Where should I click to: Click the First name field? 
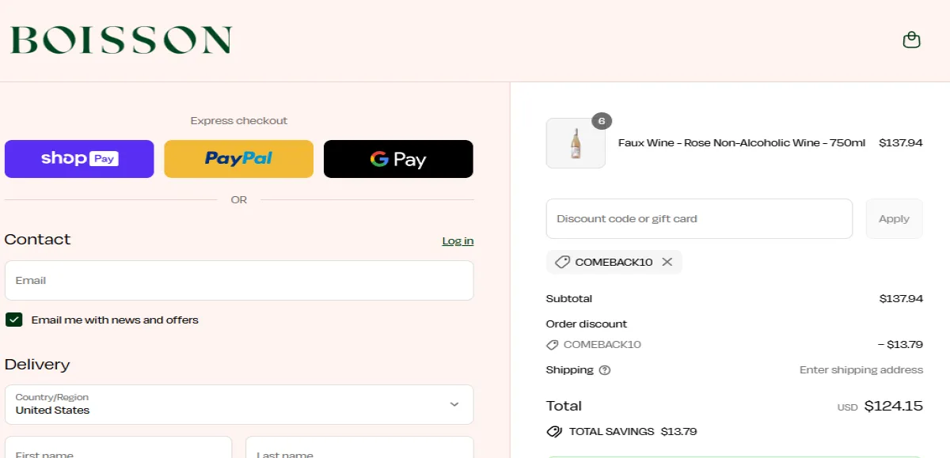pos(118,451)
